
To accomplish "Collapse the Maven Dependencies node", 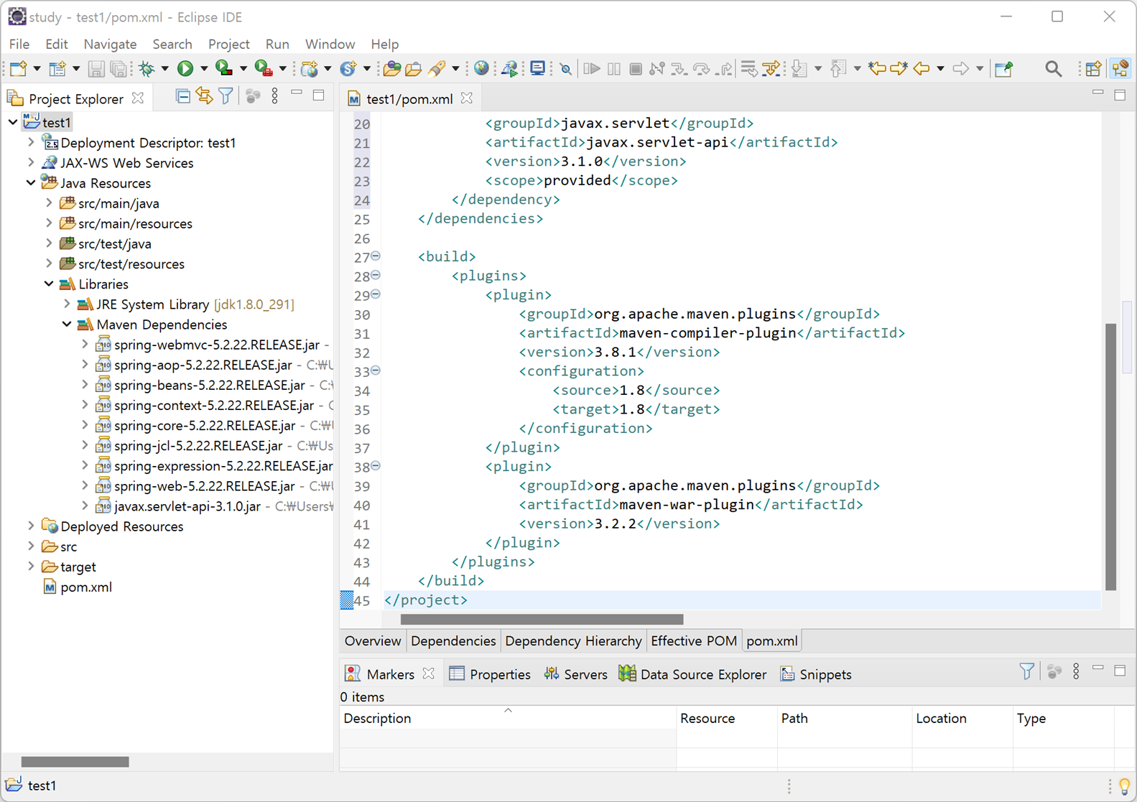I will coord(67,325).
